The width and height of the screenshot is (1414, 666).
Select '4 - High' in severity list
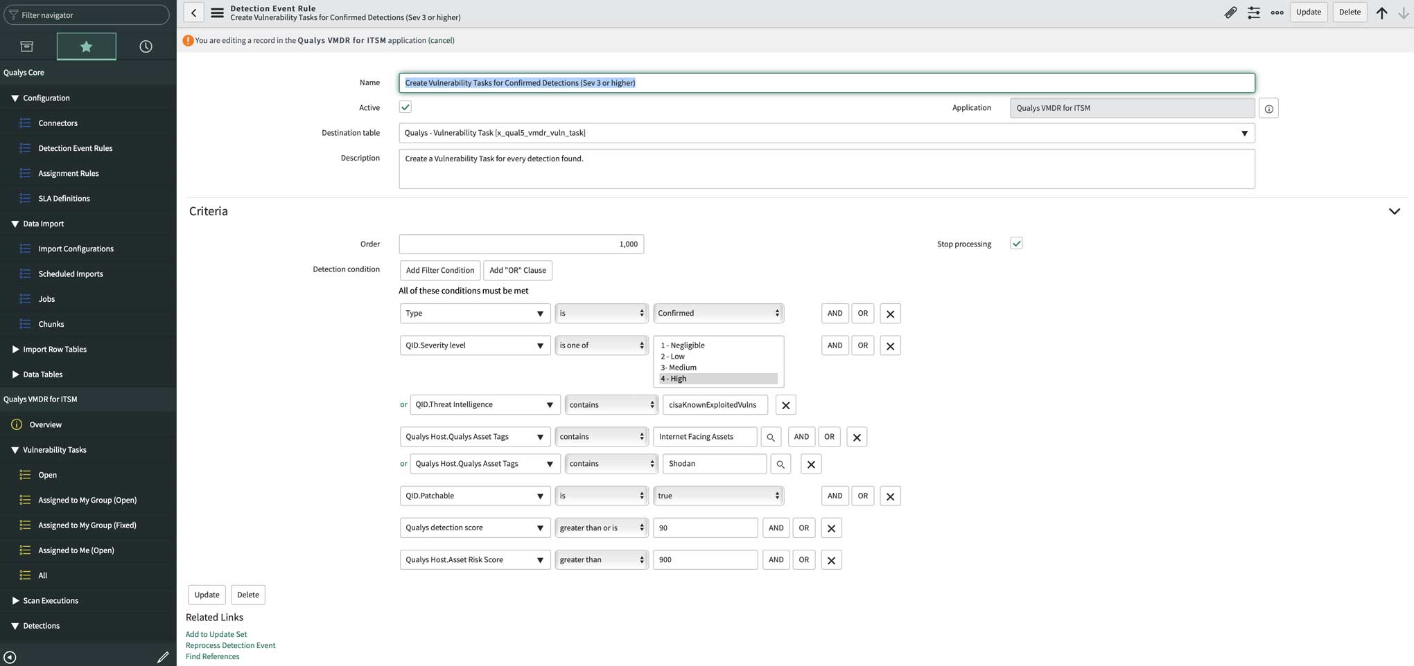click(x=718, y=379)
